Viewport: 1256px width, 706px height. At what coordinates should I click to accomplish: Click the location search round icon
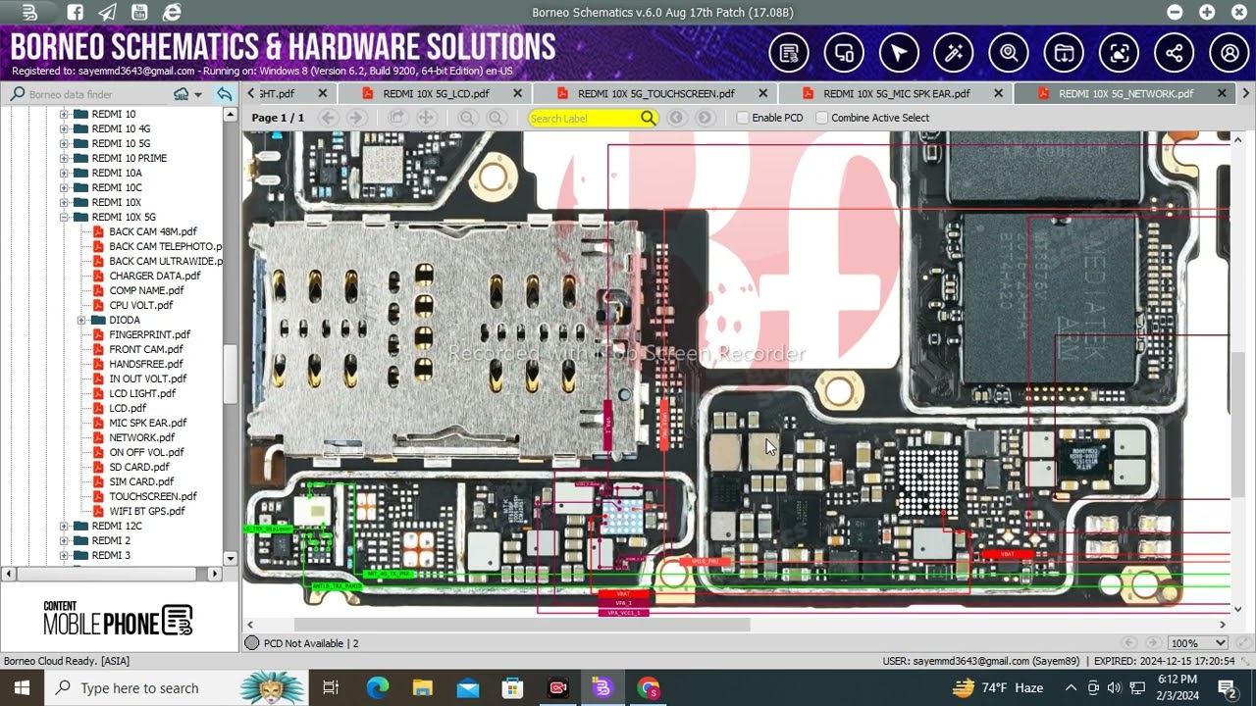click(x=1009, y=54)
